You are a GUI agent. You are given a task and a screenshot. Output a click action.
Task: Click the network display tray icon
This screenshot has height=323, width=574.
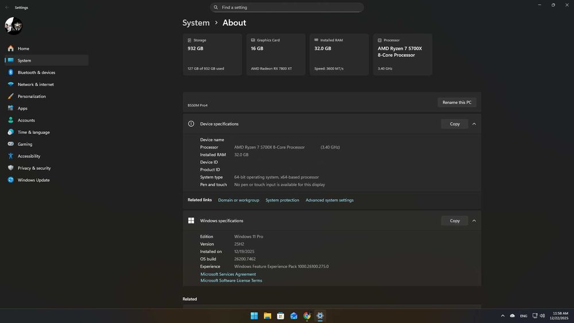(x=535, y=316)
